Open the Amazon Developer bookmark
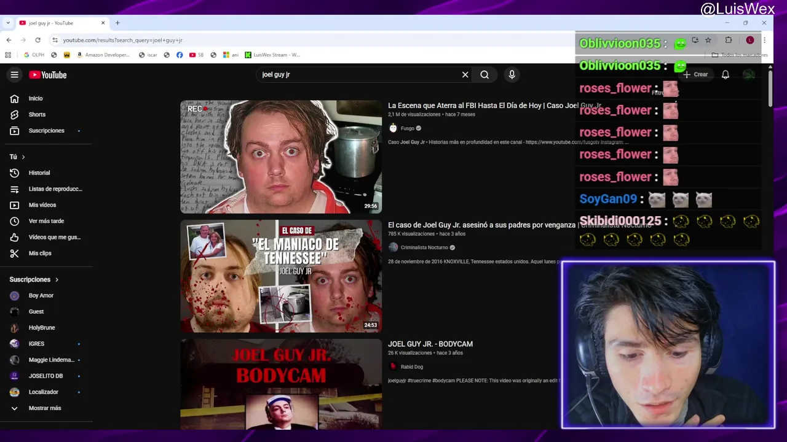Viewport: 787px width, 442px height. pos(103,55)
